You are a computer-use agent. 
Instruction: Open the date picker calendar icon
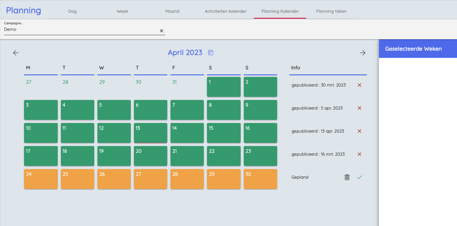[211, 53]
